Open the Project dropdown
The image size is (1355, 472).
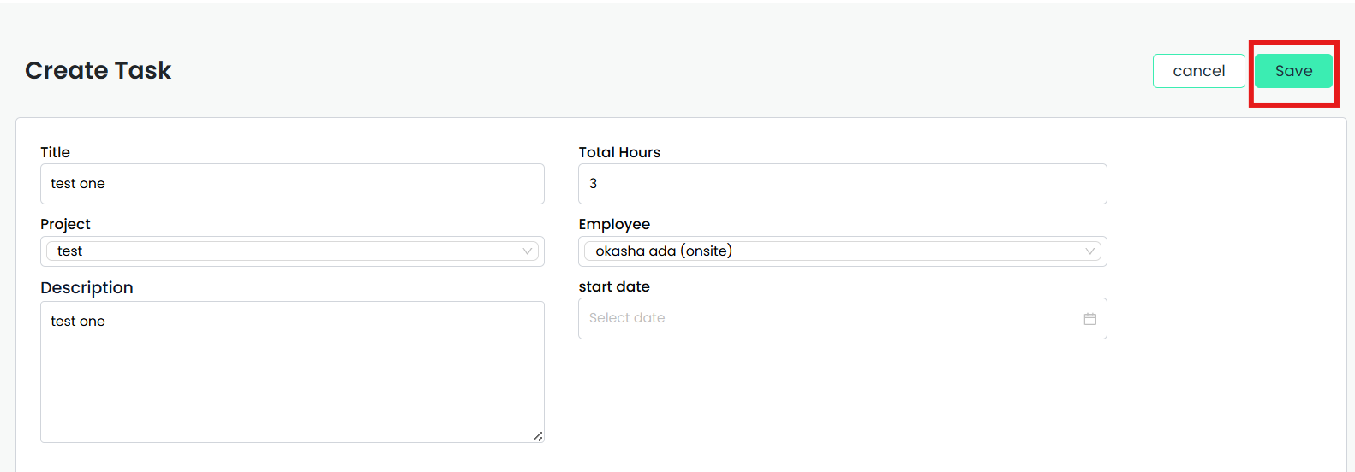click(292, 251)
